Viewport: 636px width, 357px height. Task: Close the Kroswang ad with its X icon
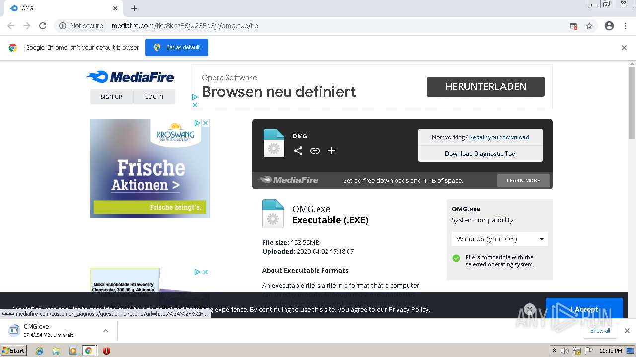click(x=205, y=123)
